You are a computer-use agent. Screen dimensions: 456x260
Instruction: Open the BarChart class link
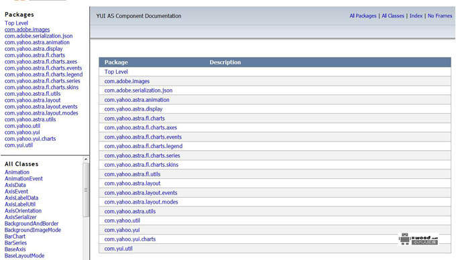pos(15,237)
